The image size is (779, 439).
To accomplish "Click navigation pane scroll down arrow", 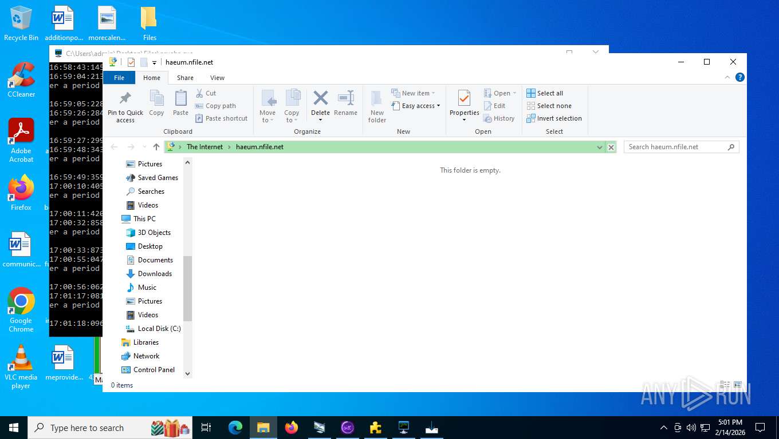I will click(x=187, y=373).
